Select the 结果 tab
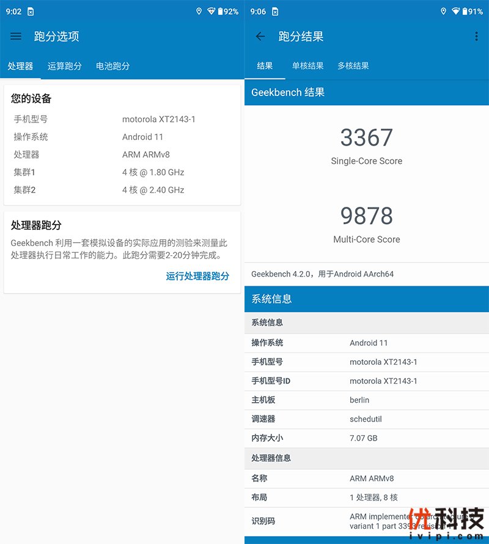 click(x=265, y=65)
